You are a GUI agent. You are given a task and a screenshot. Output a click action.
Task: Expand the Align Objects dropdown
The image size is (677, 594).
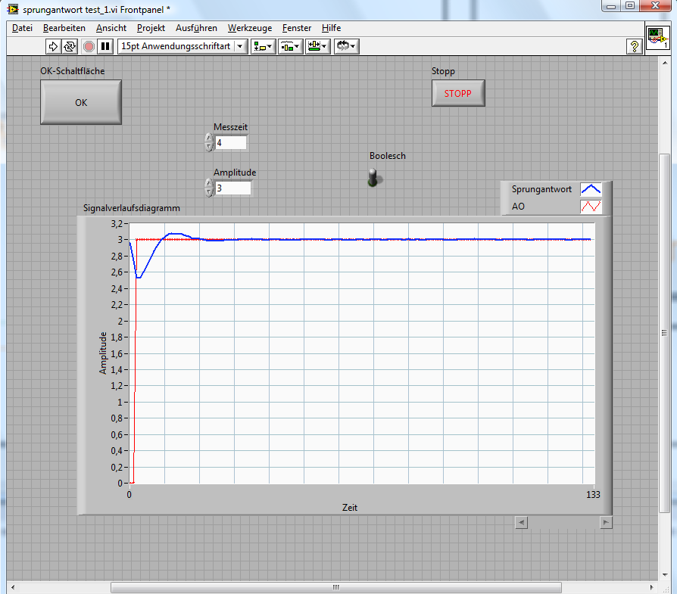tap(263, 46)
